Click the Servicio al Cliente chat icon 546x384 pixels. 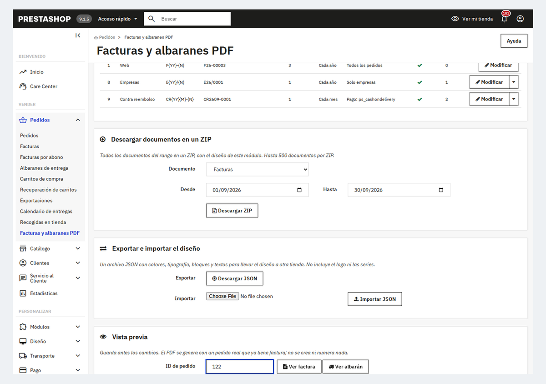point(23,278)
